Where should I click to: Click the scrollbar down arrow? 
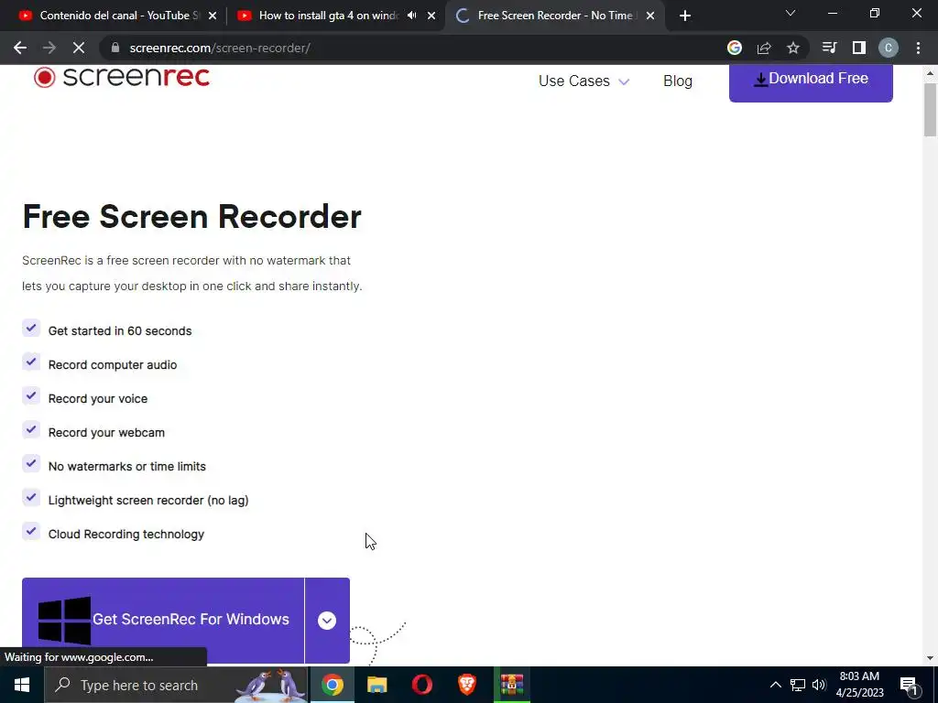[930, 658]
